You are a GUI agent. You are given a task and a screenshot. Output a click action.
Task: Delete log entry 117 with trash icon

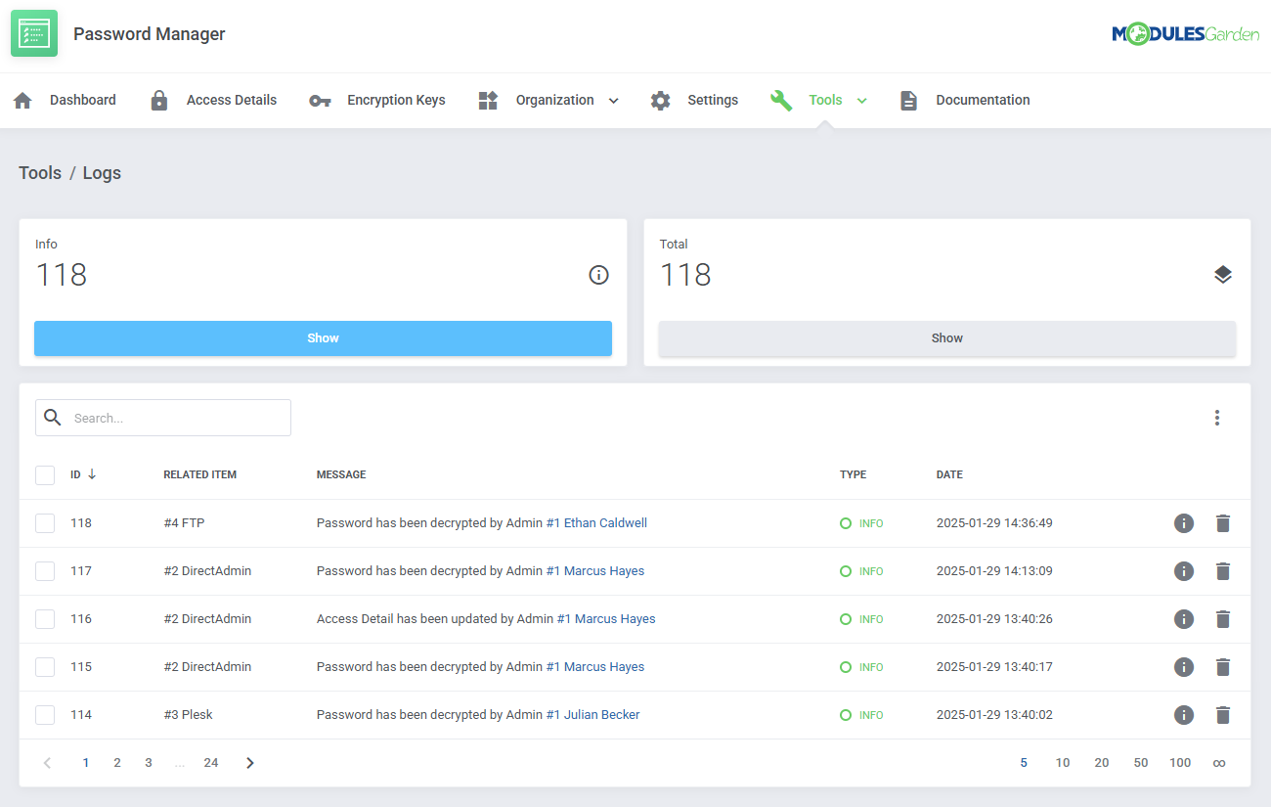pyautogui.click(x=1222, y=571)
